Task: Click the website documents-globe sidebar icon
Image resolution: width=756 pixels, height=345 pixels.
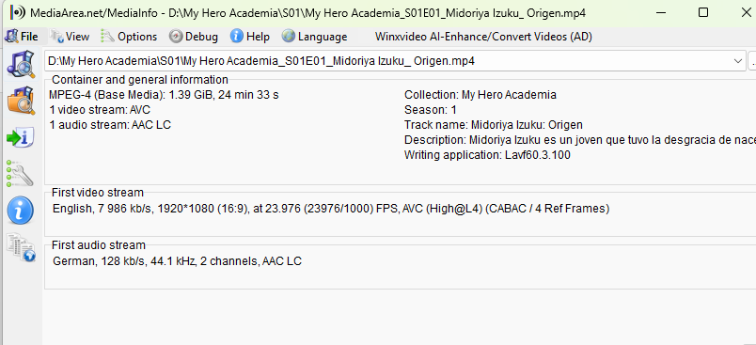Action: 22,247
